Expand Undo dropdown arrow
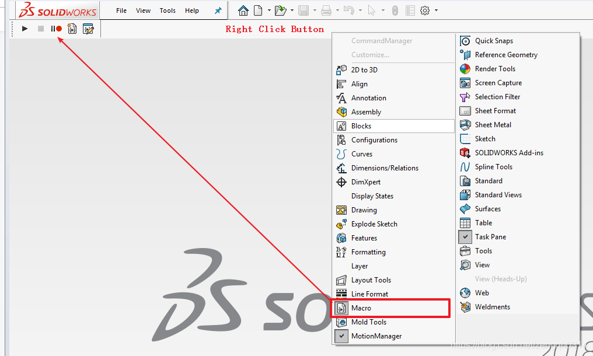Viewport: 593px width, 356px height. click(360, 11)
